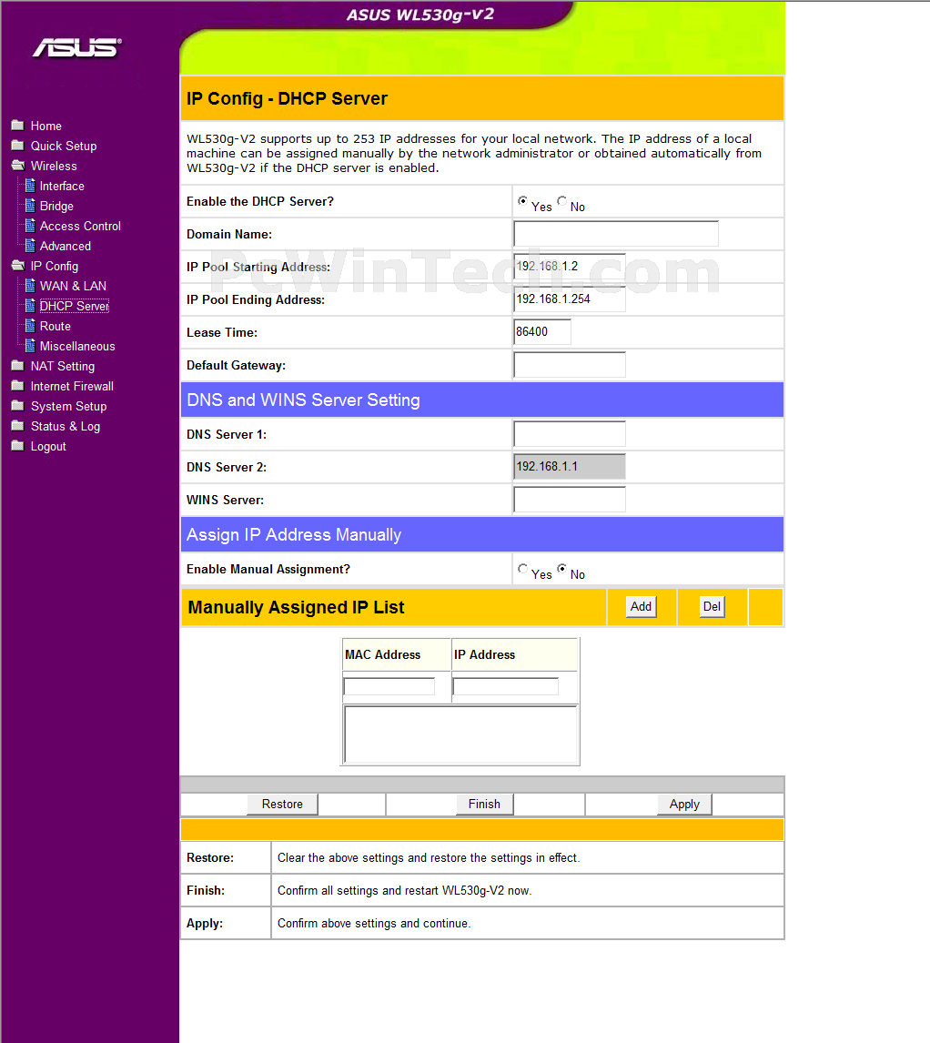Open the Bridge wireless page
The width and height of the screenshot is (930, 1043).
coord(56,207)
